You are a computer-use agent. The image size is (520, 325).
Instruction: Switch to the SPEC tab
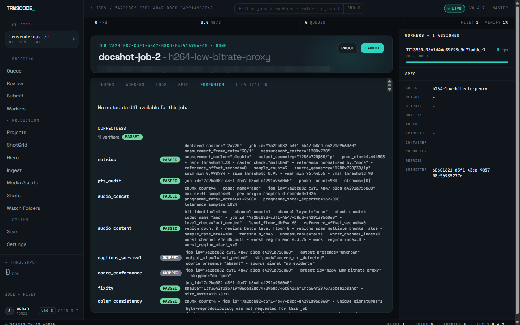(183, 85)
